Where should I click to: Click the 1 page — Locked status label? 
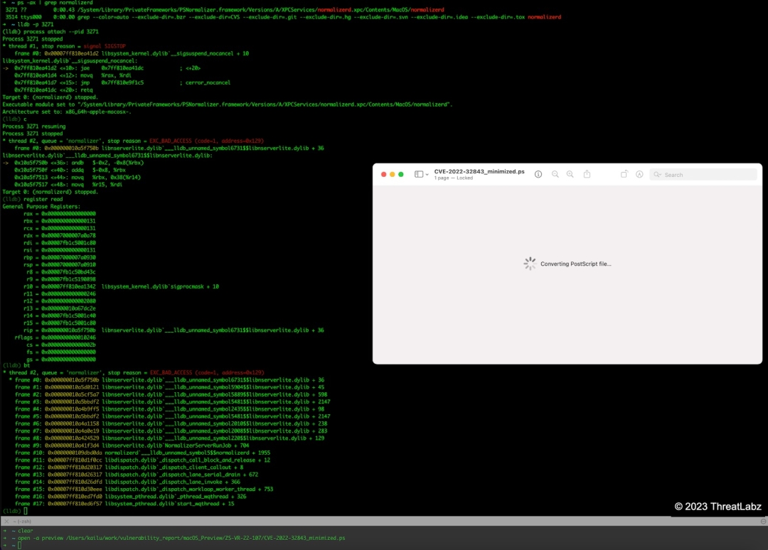click(454, 177)
